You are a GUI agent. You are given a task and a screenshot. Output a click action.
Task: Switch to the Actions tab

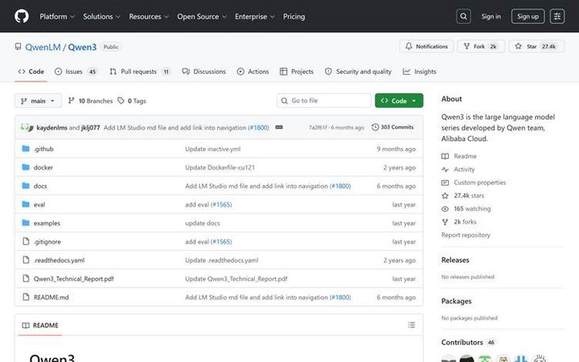click(x=253, y=72)
